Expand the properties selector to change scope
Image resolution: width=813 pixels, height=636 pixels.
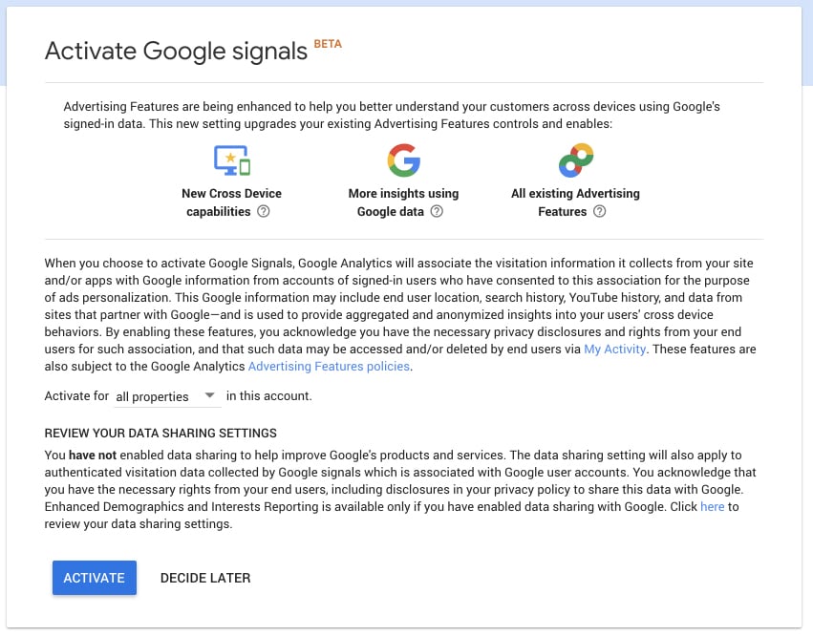(167, 396)
